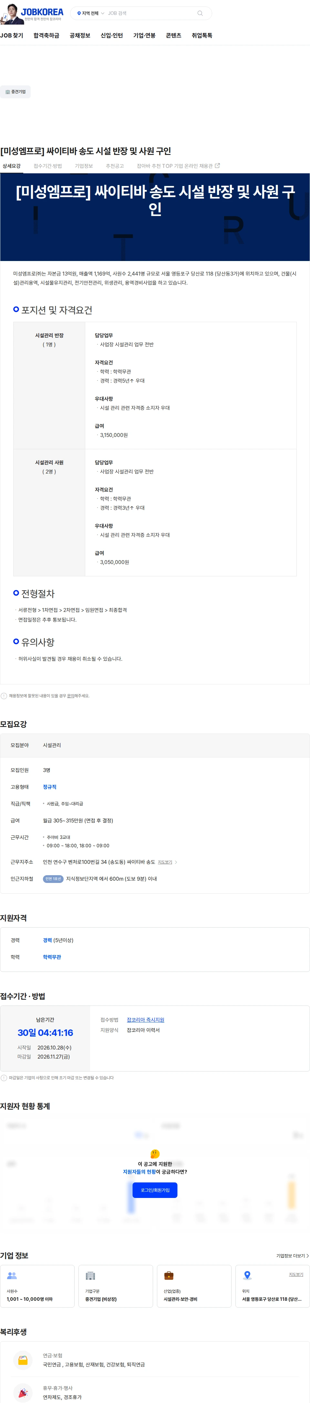Open the JOB 찾기 menu
Screen dimensions: 310x1403
coord(11,35)
